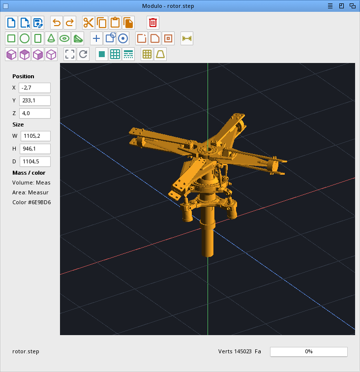Viewport: 360px width, 372px height.
Task: Reset view with the circular arrow icon
Action: click(x=83, y=54)
